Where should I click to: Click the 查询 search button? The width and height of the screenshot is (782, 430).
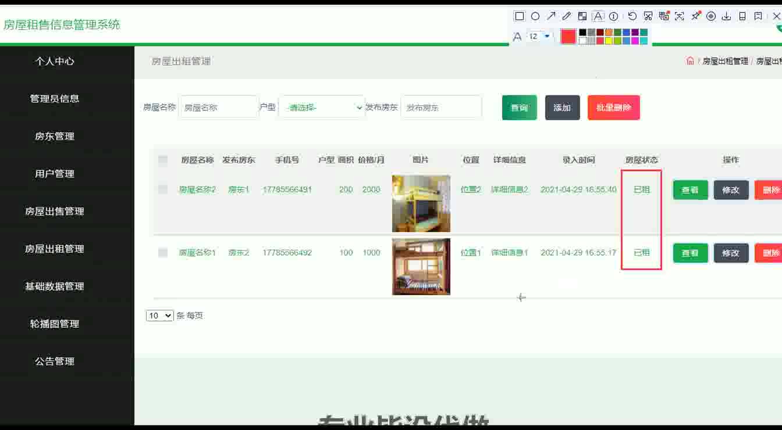coord(520,107)
